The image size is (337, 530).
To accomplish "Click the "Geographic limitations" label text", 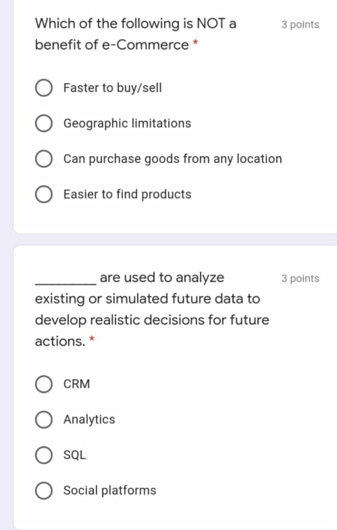I will tap(127, 123).
